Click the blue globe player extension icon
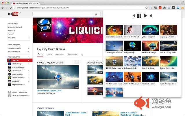This screenshot has width=185, height=116. (178, 8)
